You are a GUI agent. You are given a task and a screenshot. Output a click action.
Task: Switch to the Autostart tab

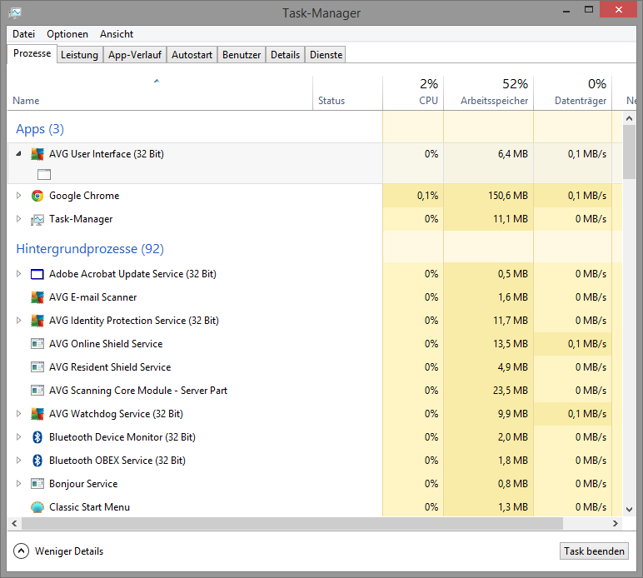tap(192, 55)
